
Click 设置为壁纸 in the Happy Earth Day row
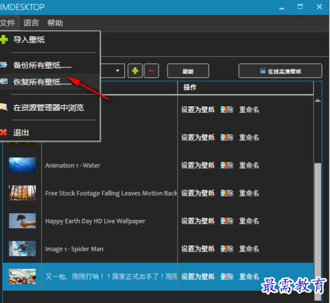click(198, 221)
